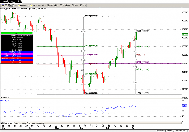Click the 0.000 (133339) Fibonacci label

click(143, 31)
